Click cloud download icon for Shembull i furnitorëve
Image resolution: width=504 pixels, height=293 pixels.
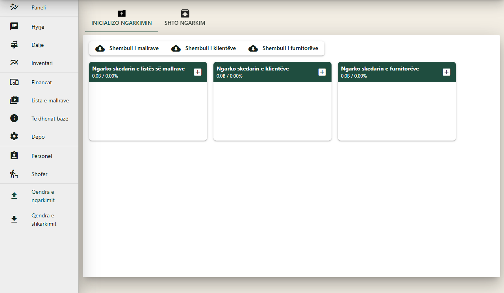pos(253,48)
